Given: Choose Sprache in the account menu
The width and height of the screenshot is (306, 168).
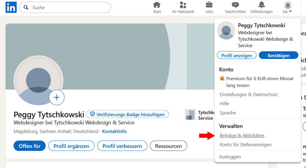Looking at the screenshot, I should (227, 113).
